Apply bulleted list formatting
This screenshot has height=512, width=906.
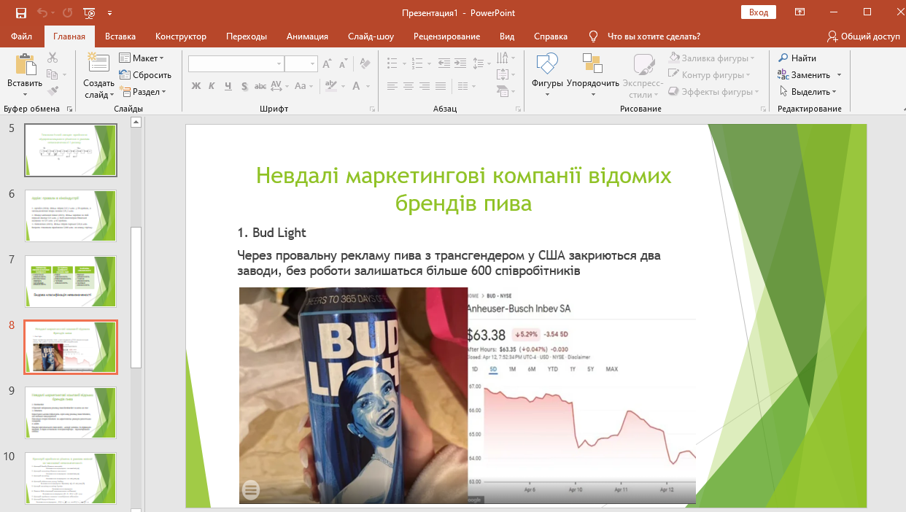pyautogui.click(x=392, y=63)
